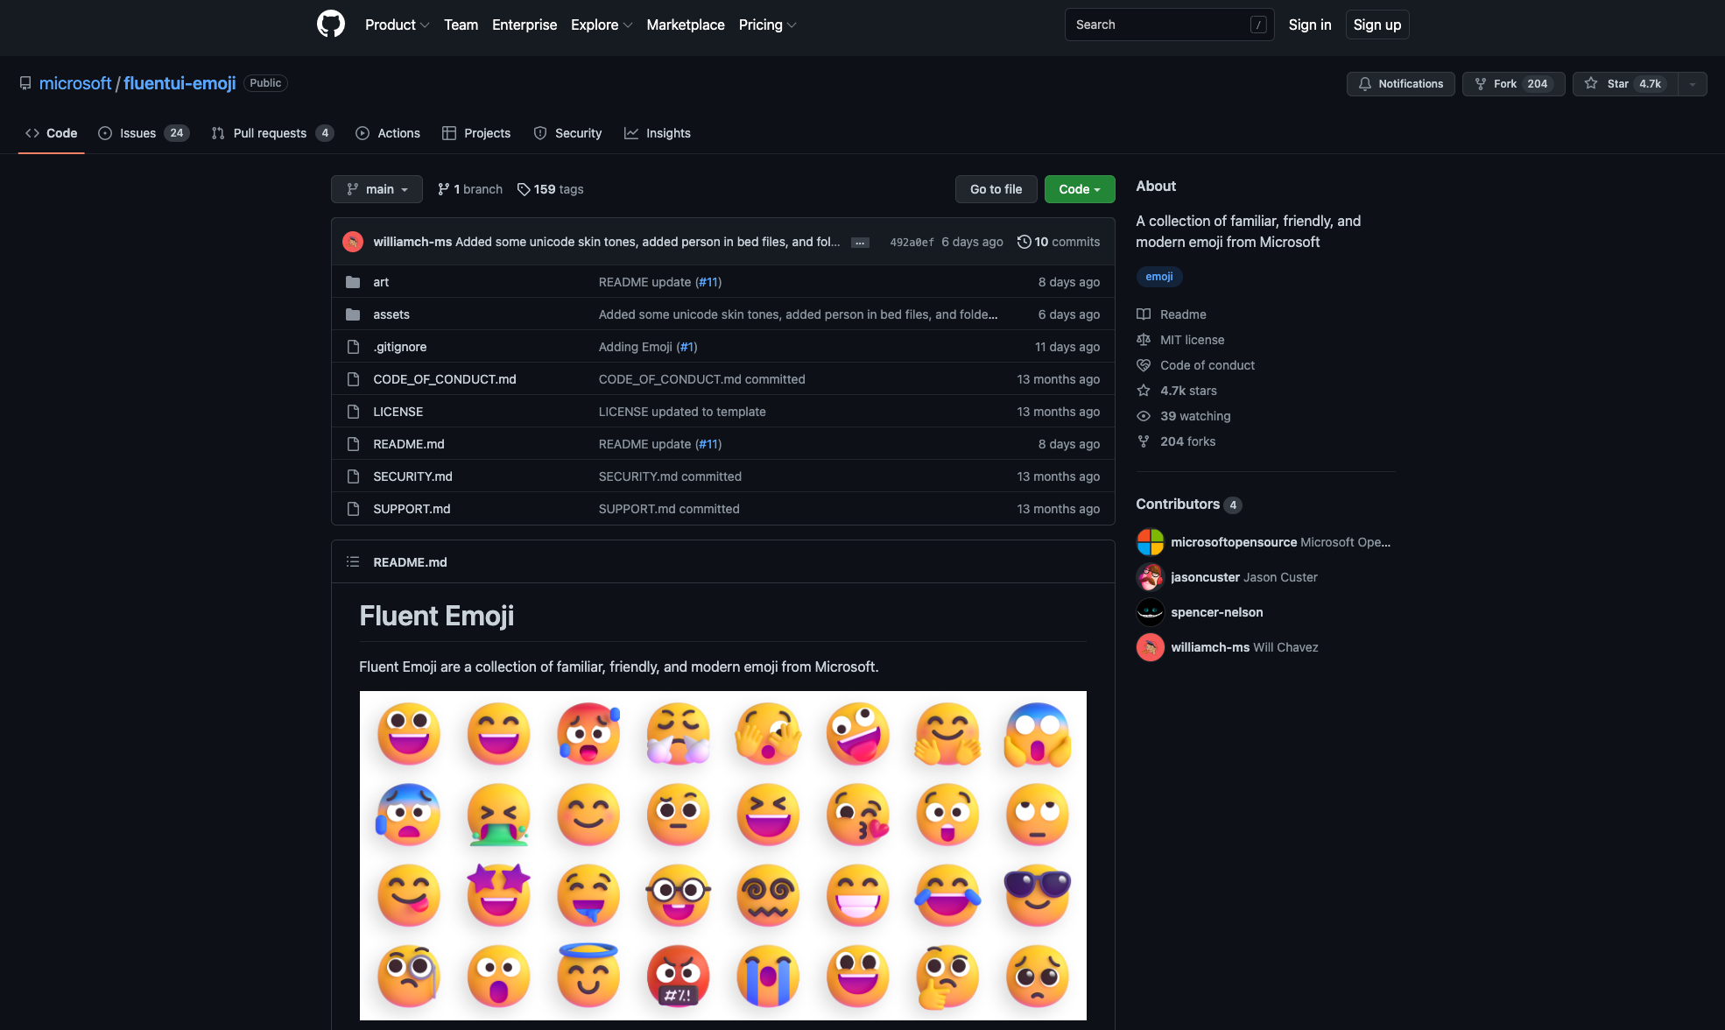Open the assets folder
Screen dimensions: 1725x1030
(x=391, y=314)
